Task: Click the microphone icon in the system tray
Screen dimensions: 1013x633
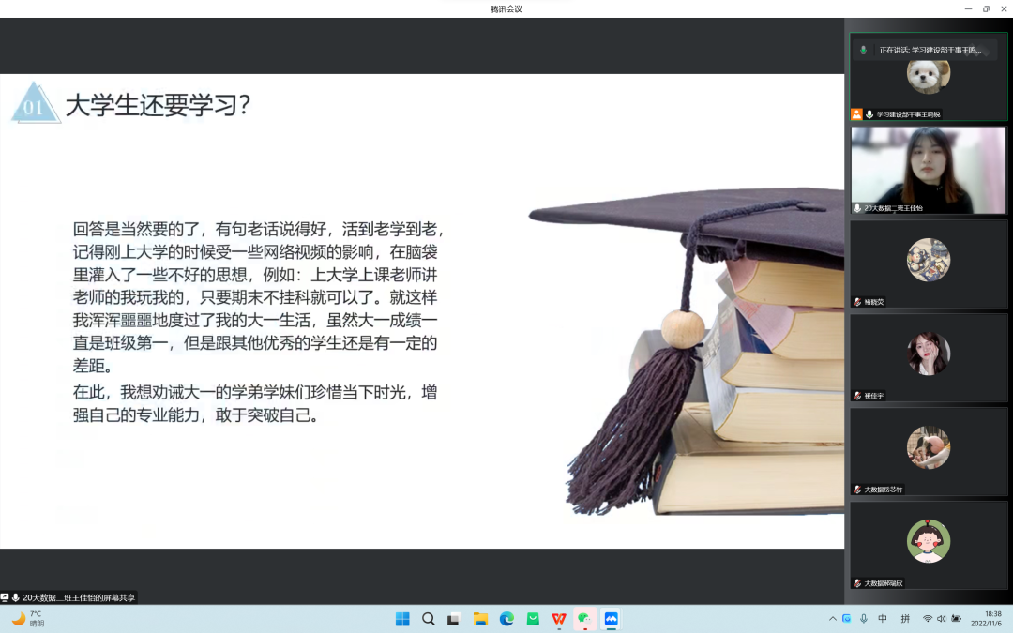Action: click(x=864, y=619)
